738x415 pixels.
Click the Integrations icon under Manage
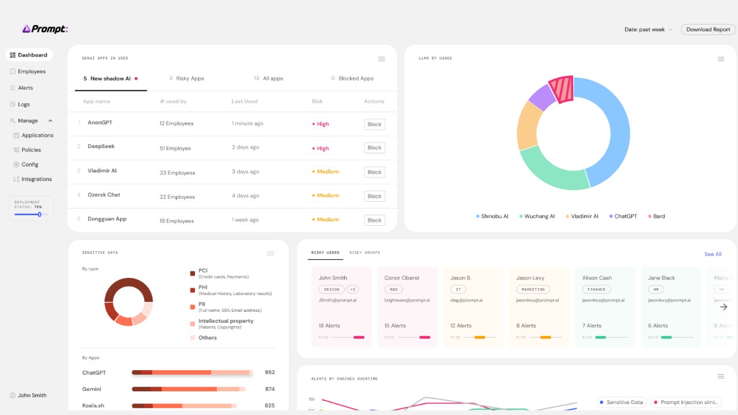(x=16, y=179)
